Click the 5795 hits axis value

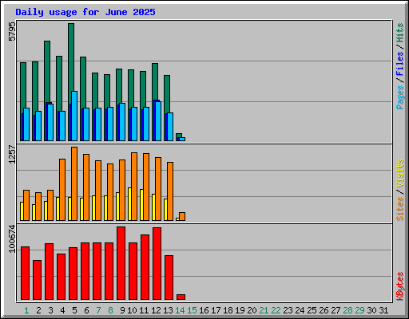click(x=12, y=32)
